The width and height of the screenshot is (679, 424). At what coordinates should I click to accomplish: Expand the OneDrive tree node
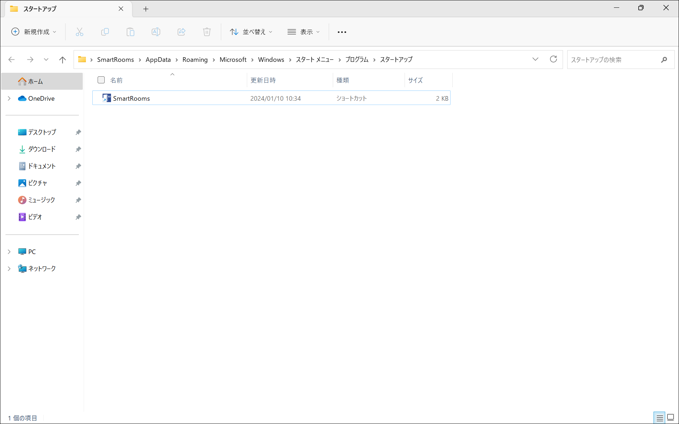point(9,99)
